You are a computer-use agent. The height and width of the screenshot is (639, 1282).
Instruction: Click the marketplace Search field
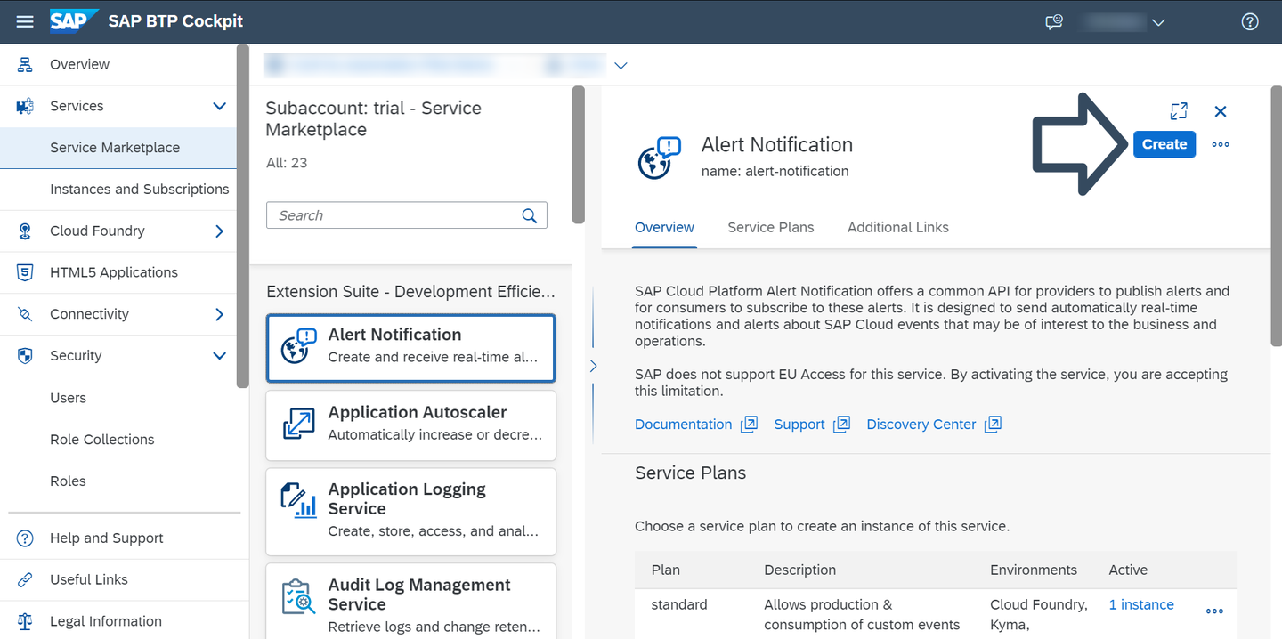point(407,215)
